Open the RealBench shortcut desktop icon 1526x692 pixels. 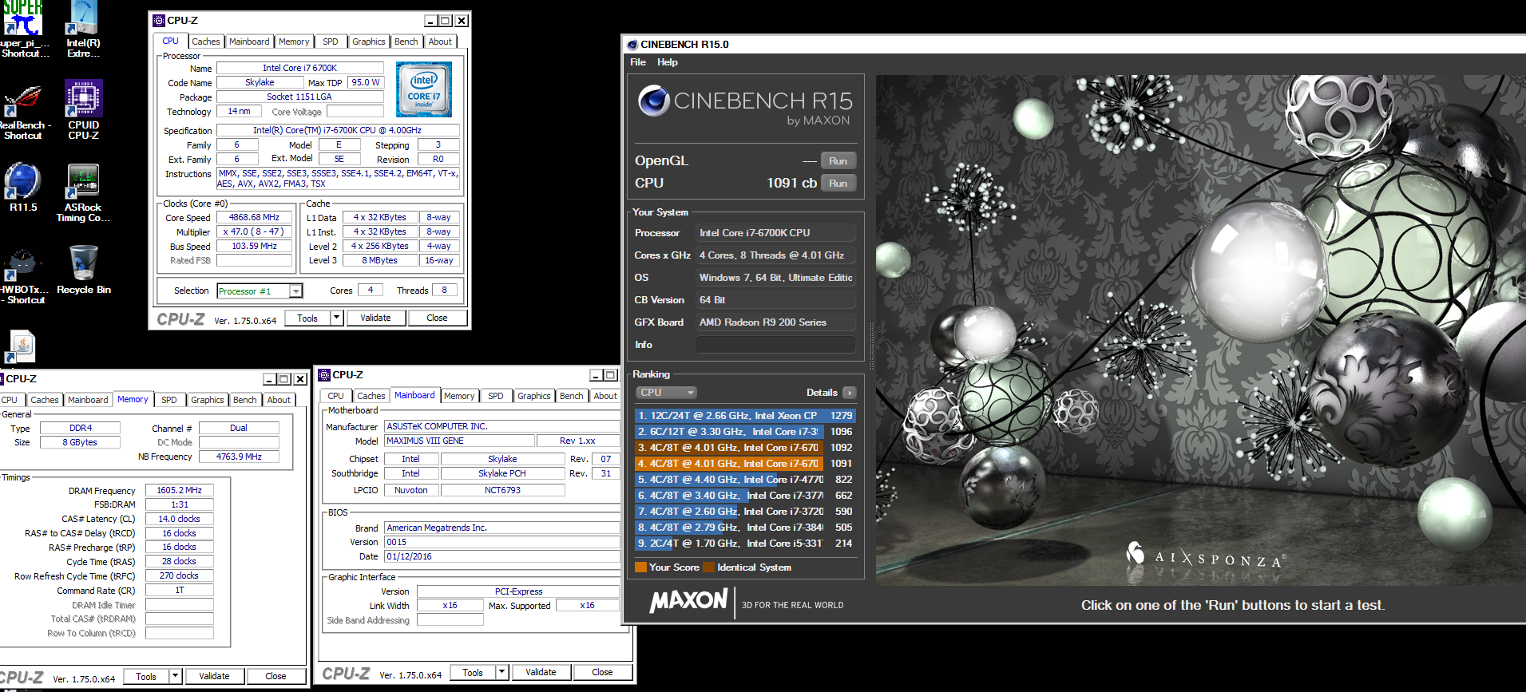[24, 111]
